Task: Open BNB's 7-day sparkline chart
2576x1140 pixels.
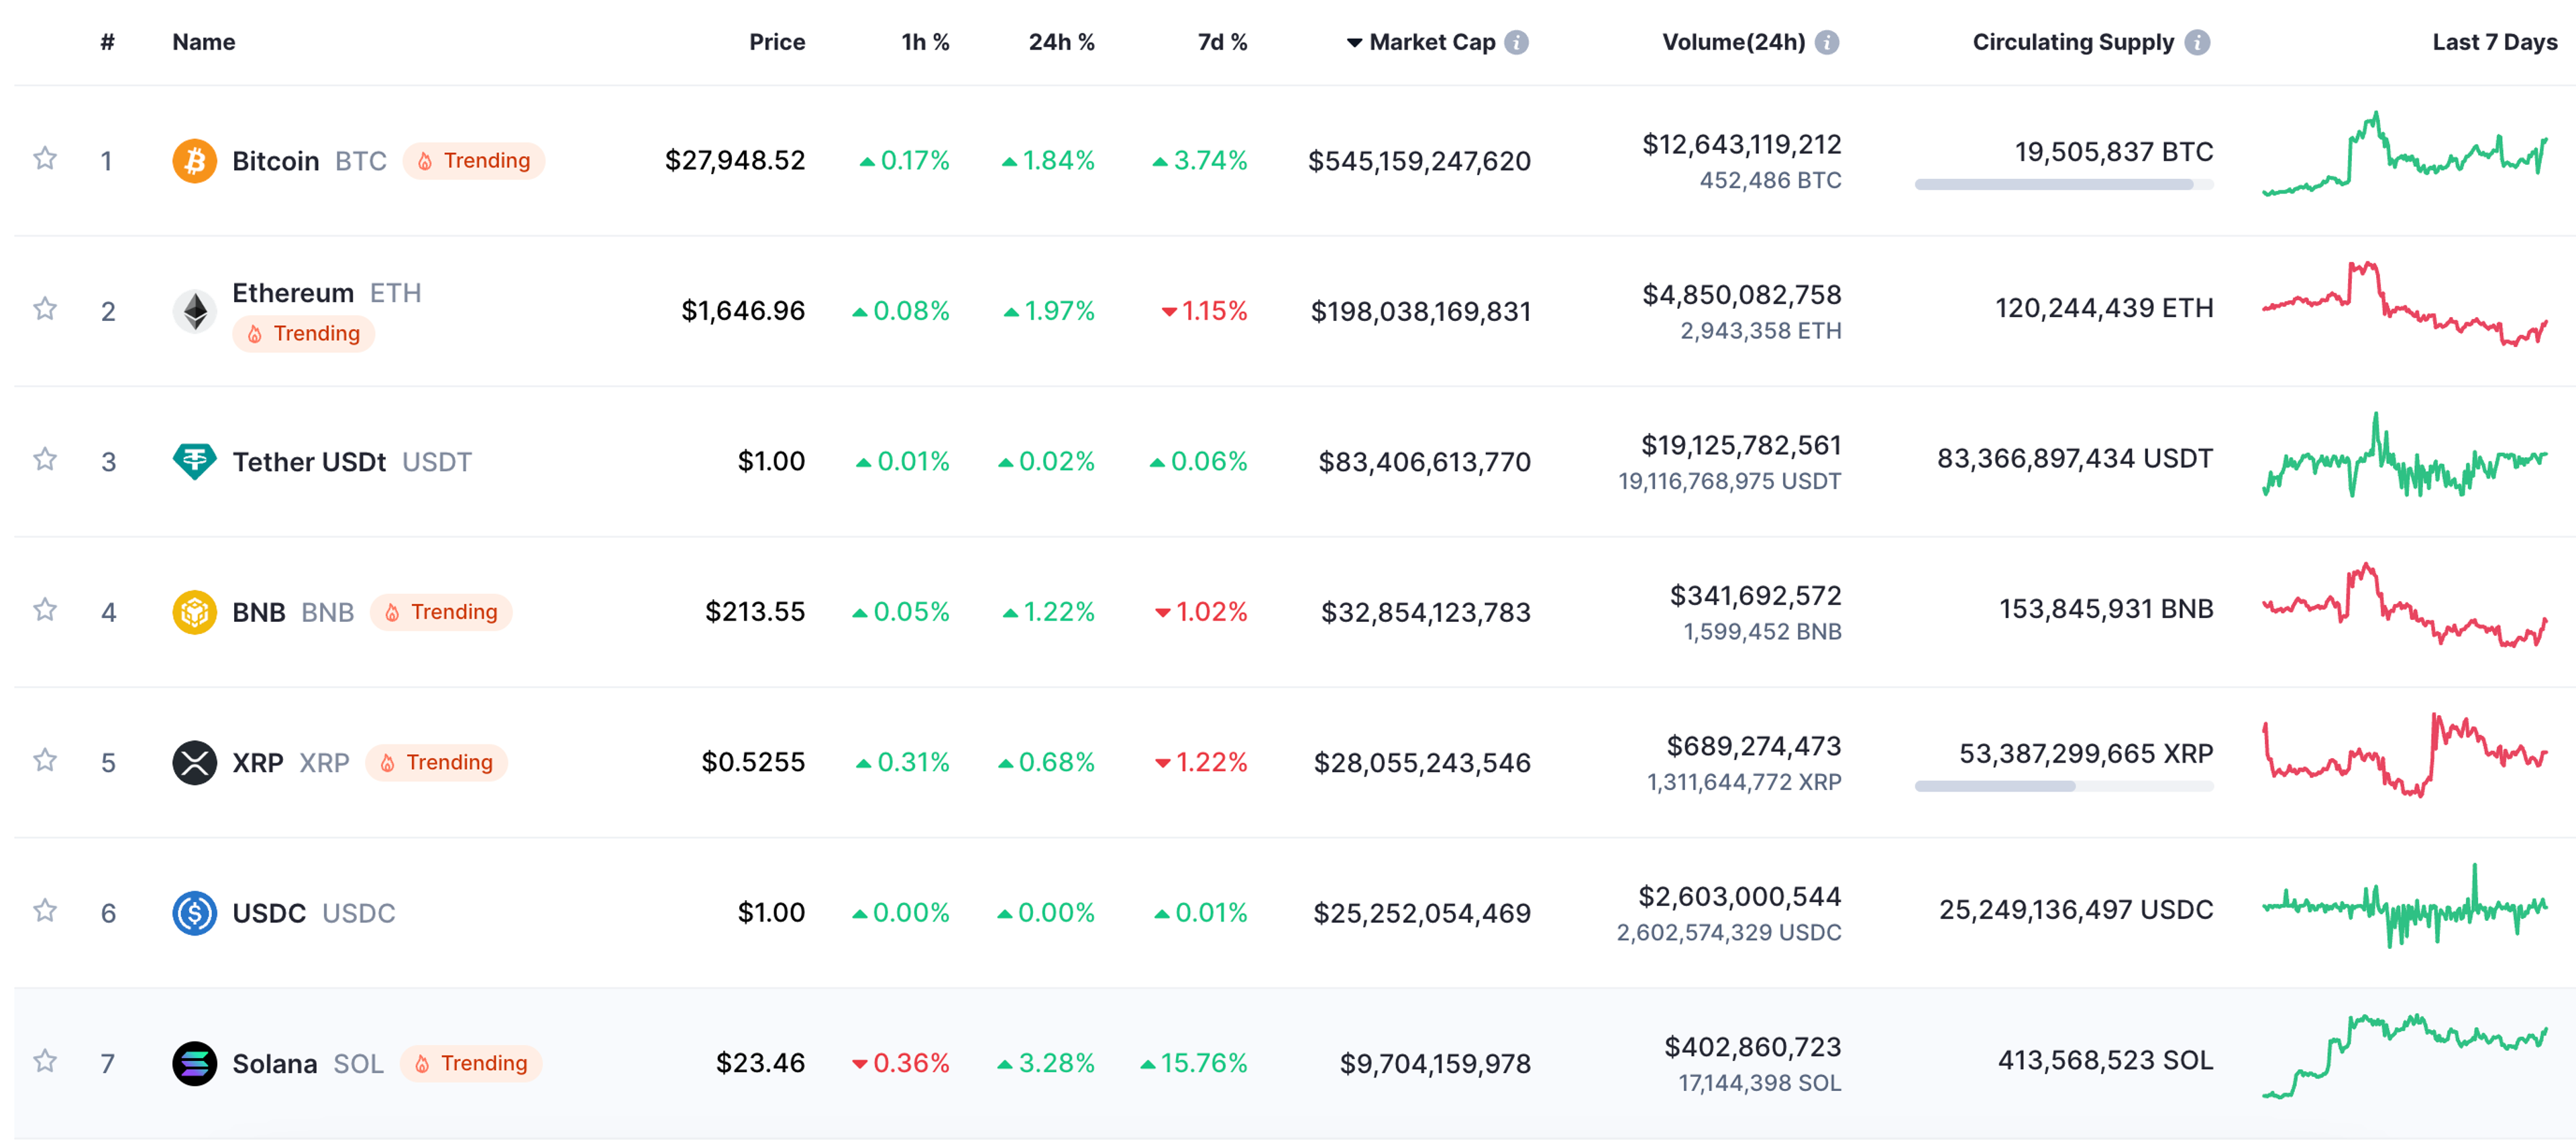Action: 2405,605
